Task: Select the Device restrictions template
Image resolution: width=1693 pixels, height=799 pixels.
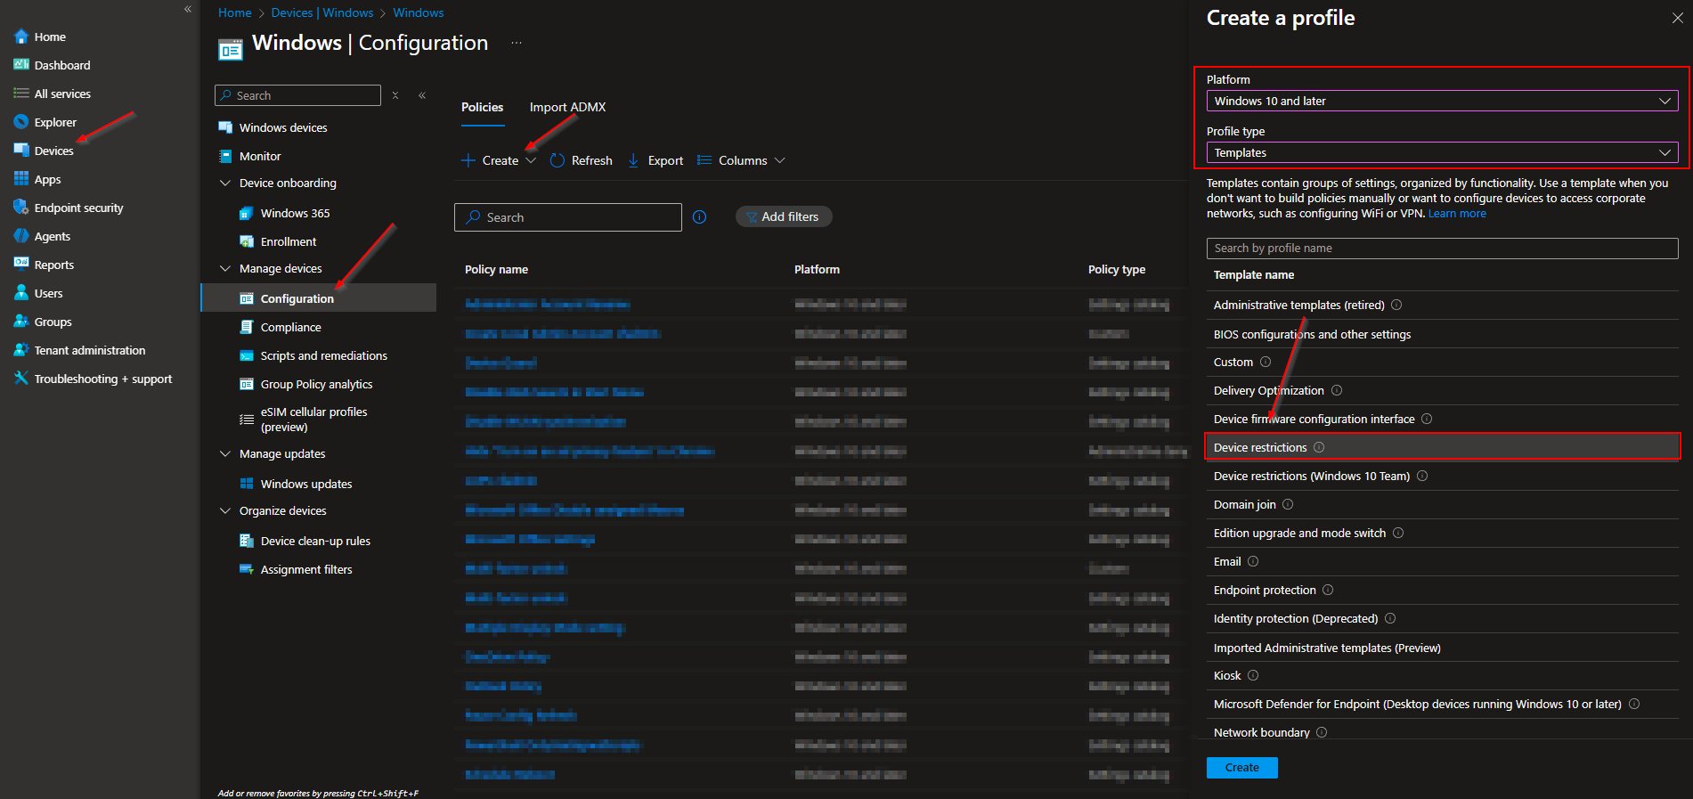Action: [x=1260, y=447]
